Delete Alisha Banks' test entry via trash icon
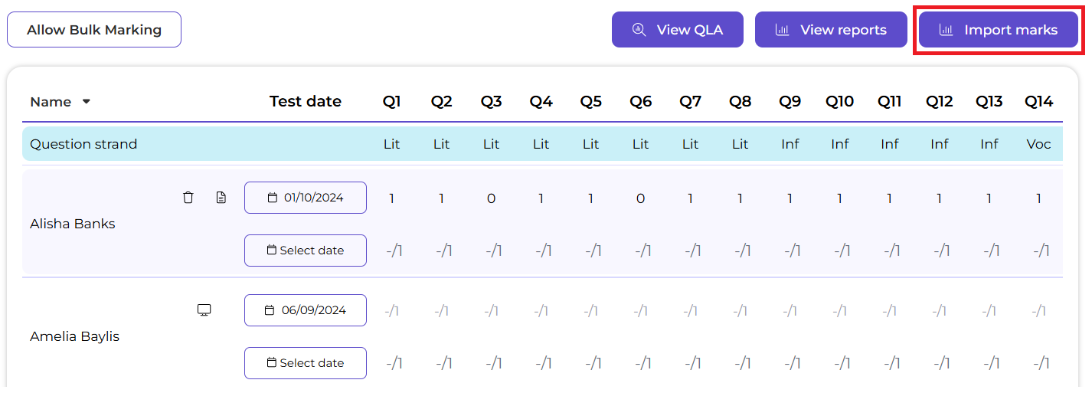1092x393 pixels. click(188, 198)
